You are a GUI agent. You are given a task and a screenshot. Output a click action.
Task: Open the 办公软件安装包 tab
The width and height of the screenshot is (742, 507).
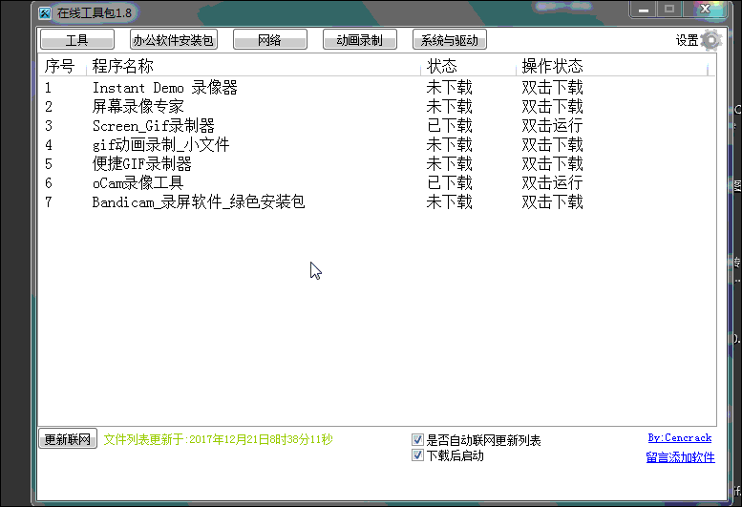click(x=174, y=39)
